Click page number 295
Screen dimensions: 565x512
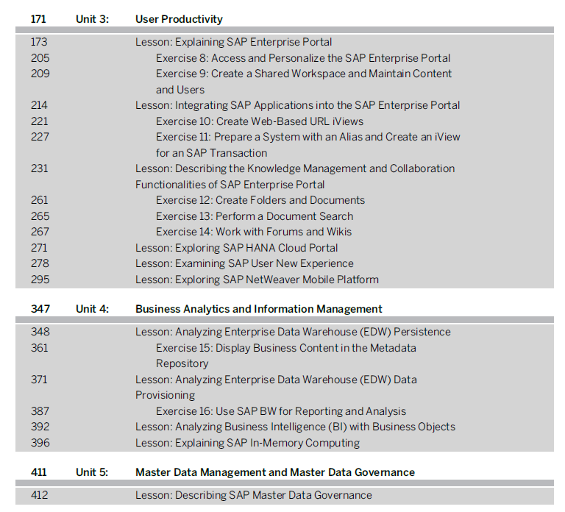tap(40, 280)
